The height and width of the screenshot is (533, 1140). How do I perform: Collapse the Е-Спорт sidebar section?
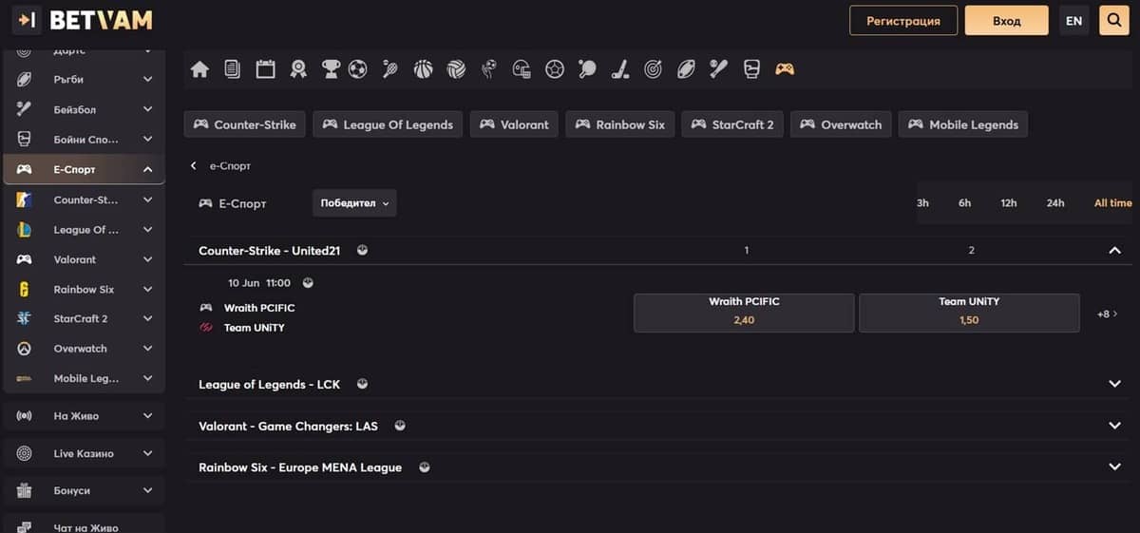[147, 169]
